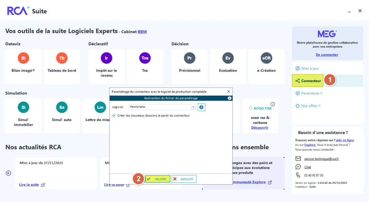Open the Bilan imagé tool icon

23,58
